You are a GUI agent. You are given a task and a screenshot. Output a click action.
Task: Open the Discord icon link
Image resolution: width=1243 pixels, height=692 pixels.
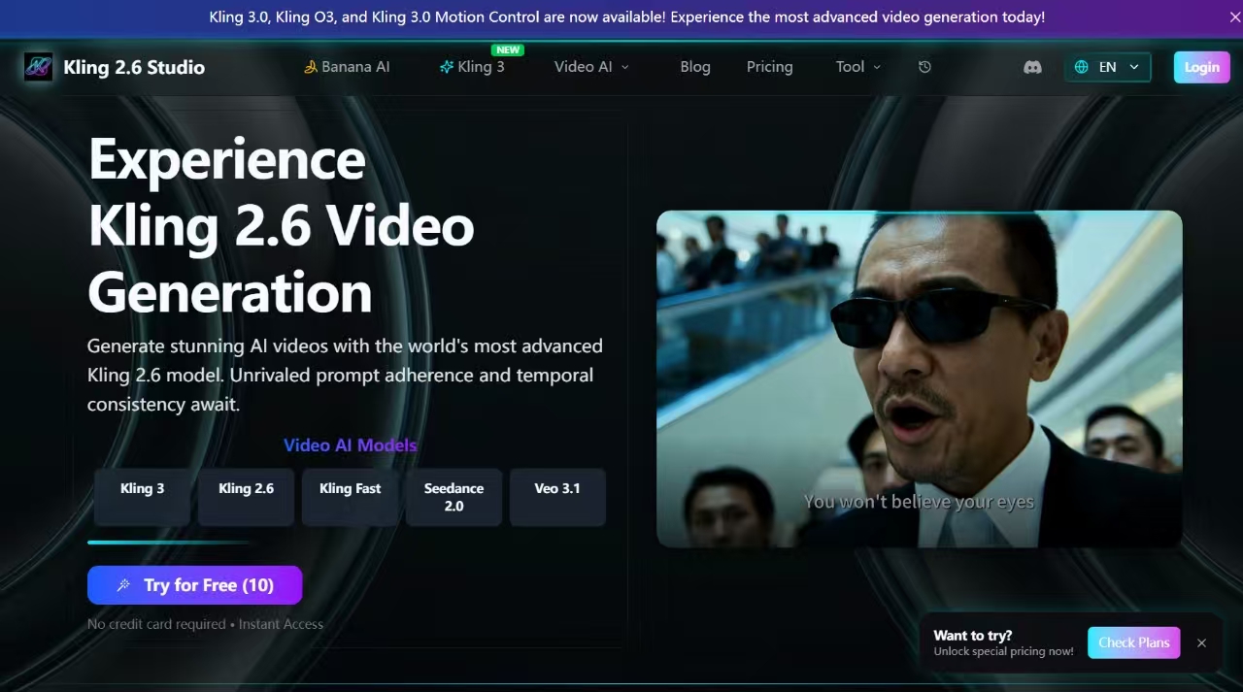pyautogui.click(x=1032, y=67)
